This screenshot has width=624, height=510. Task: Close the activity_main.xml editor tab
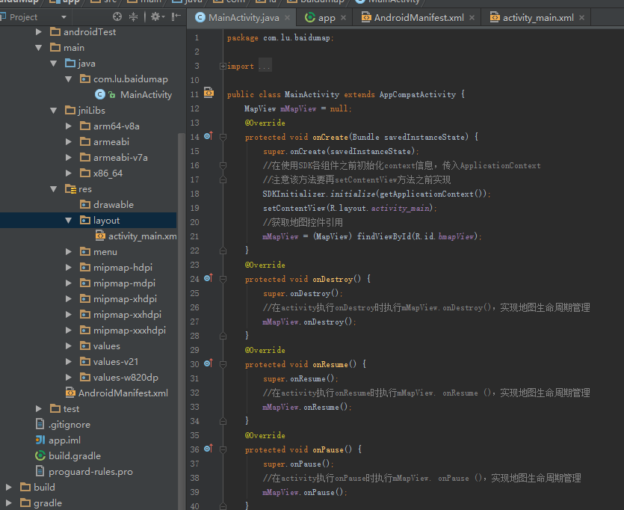point(582,17)
